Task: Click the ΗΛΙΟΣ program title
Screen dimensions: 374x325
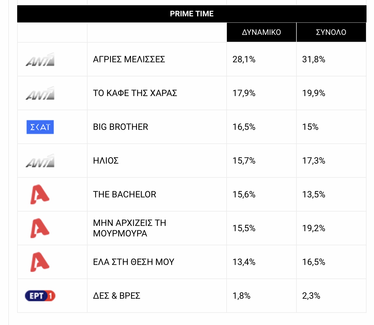Action: pyautogui.click(x=106, y=161)
